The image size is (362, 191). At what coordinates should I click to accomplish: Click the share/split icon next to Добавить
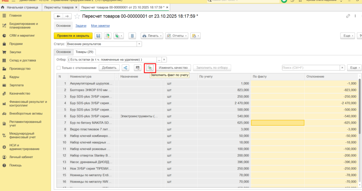(125, 68)
